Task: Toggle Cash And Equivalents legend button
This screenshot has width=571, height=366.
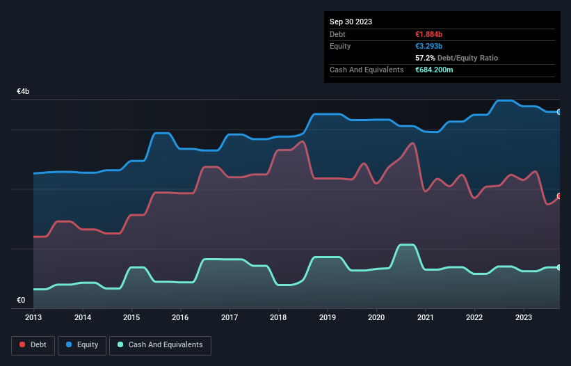Action: click(160, 345)
